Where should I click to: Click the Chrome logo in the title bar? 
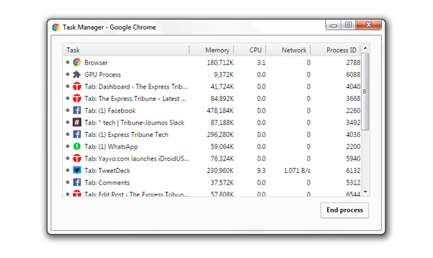tap(55, 27)
